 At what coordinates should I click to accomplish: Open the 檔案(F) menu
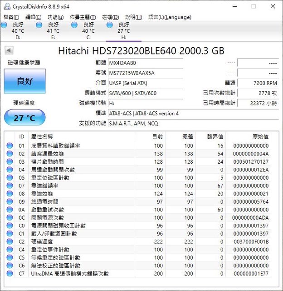coord(11,17)
